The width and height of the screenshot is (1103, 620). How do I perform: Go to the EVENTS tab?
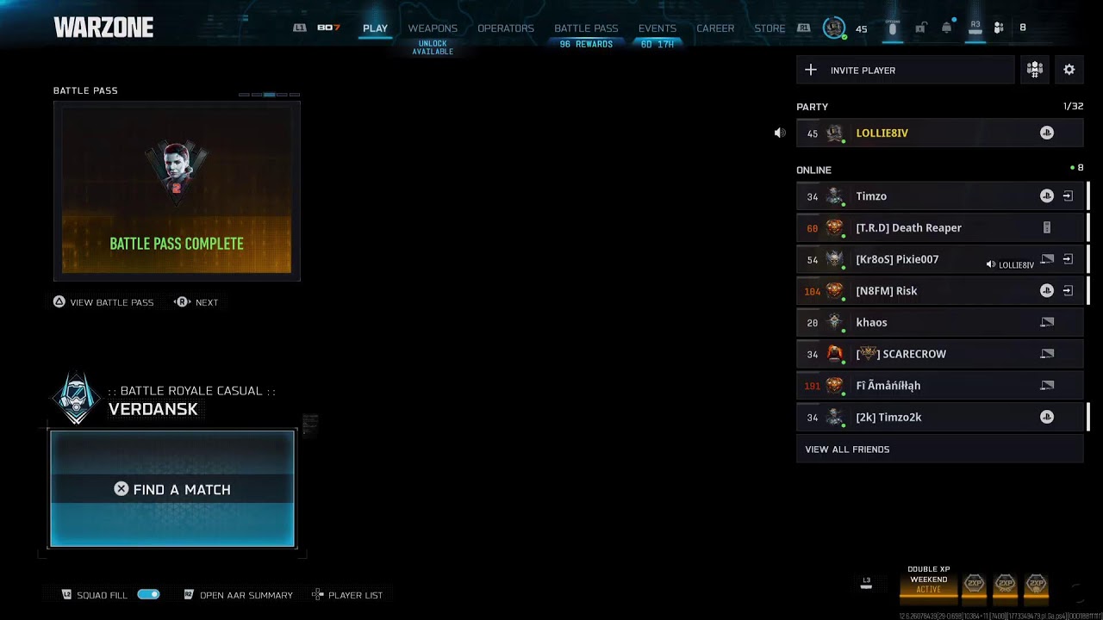tap(657, 28)
